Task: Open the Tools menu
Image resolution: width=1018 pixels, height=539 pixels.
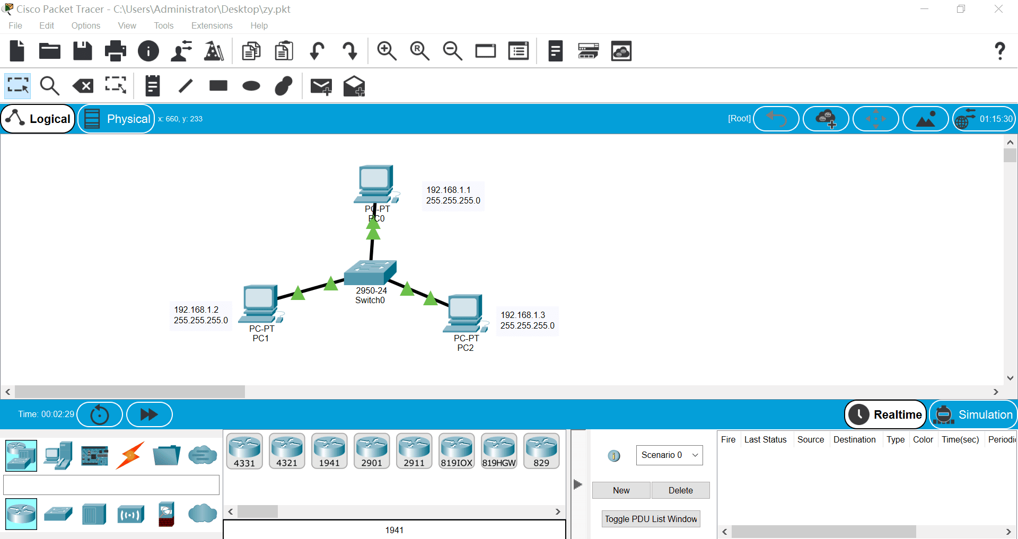Action: (x=164, y=25)
